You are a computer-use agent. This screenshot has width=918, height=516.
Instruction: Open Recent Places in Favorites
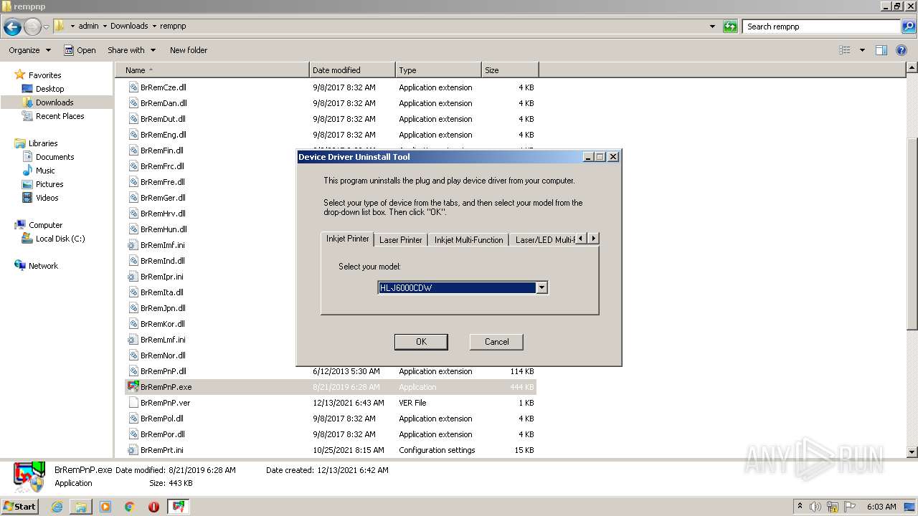[x=60, y=116]
